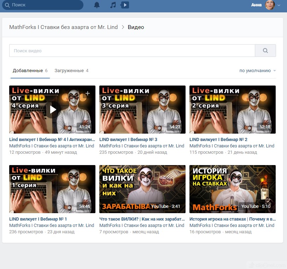Focus the top Поиск search field
287x269 pixels.
(x=43, y=5)
